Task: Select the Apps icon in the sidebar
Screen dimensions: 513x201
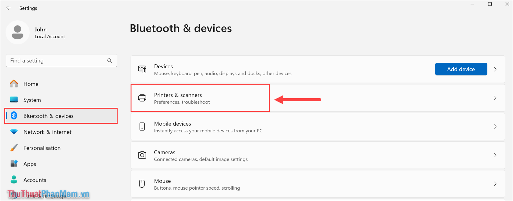Action: coord(14,164)
